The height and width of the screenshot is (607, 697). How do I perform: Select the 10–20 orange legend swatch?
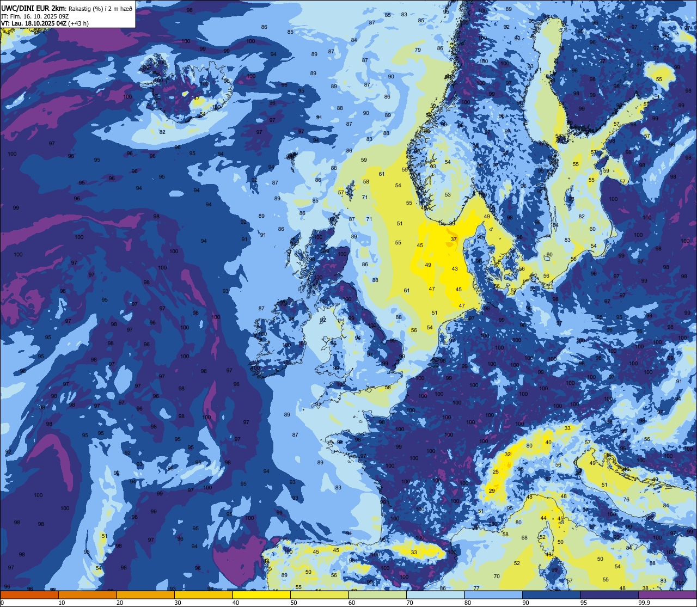point(87,595)
